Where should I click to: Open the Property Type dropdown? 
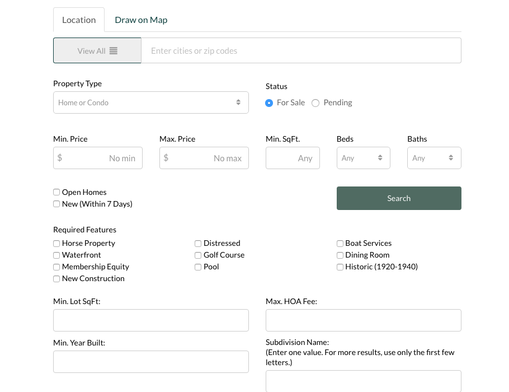[151, 102]
